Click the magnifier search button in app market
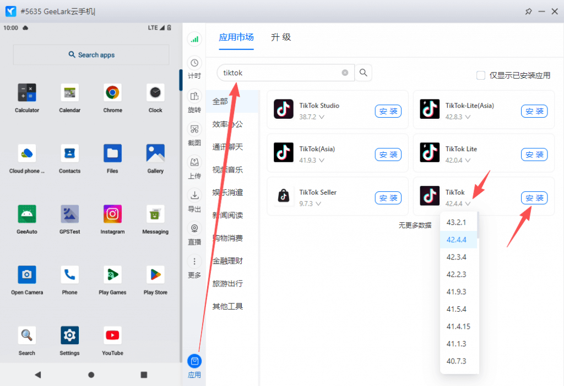This screenshot has height=386, width=564. click(364, 73)
